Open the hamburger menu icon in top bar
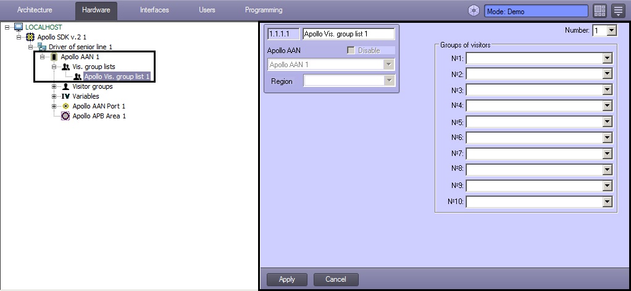Viewport: 631px width, 291px height. coord(618,11)
